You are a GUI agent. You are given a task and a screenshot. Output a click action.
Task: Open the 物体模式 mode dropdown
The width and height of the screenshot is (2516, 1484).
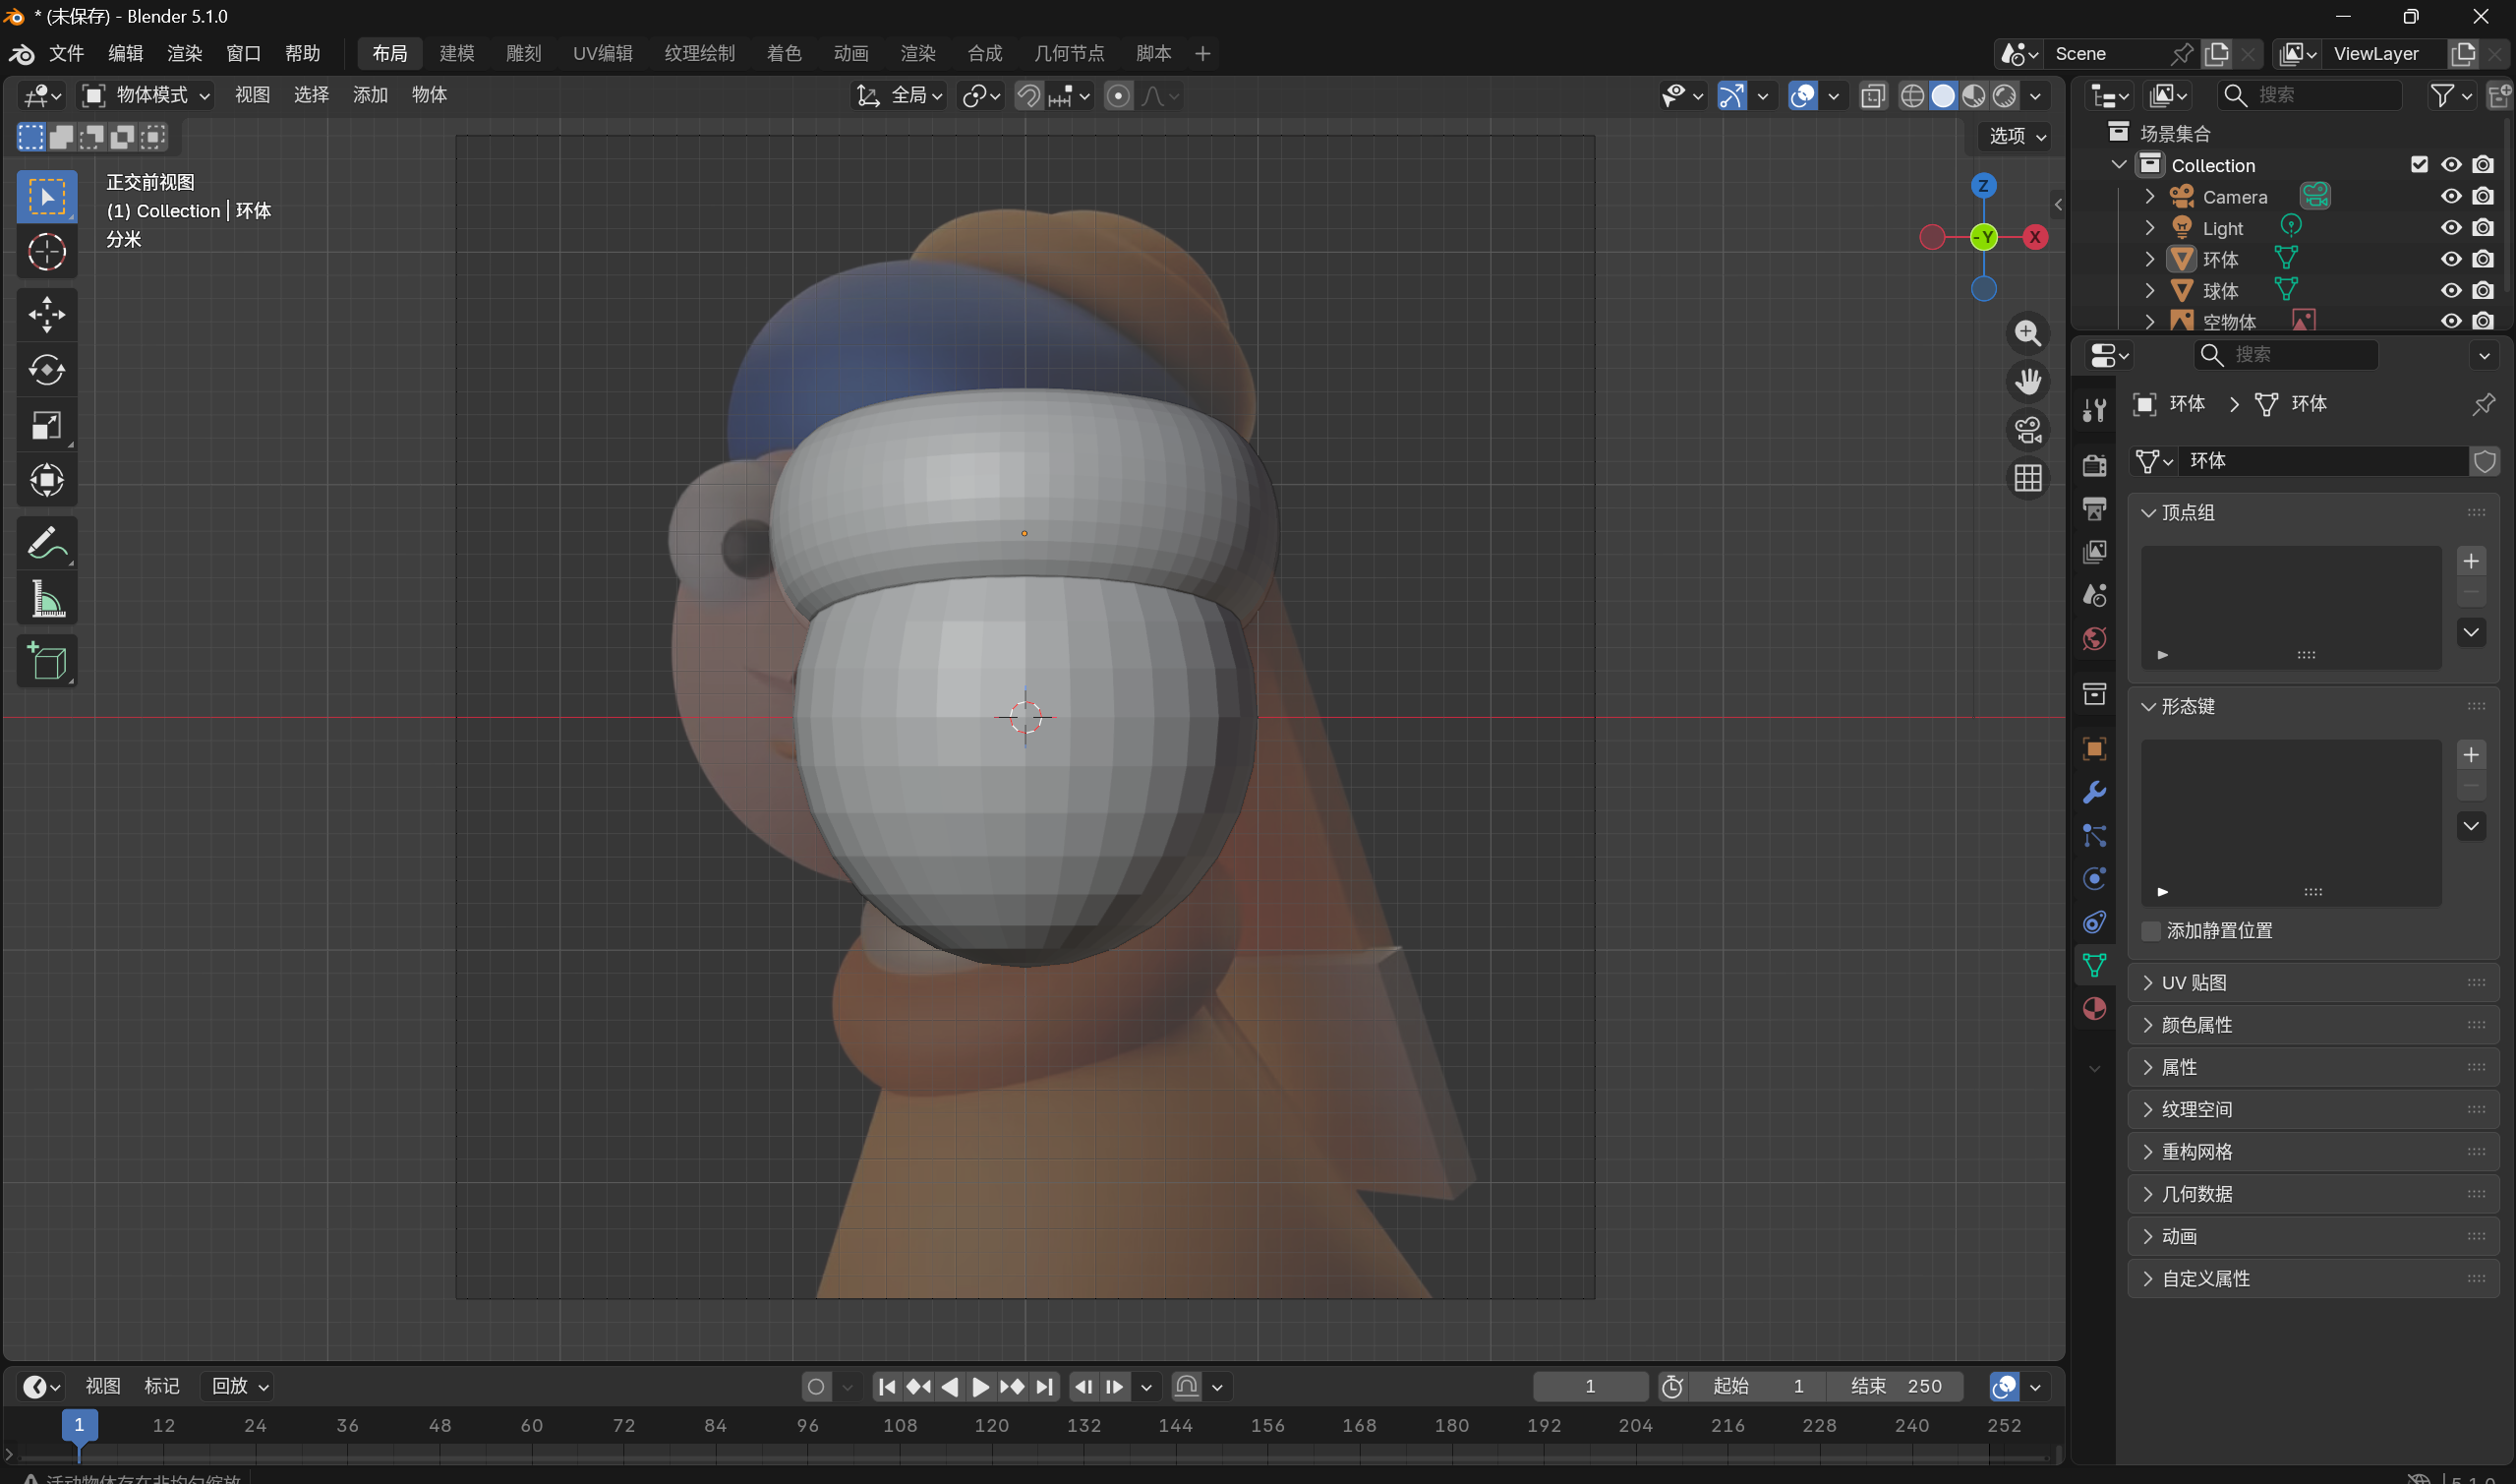(x=146, y=95)
